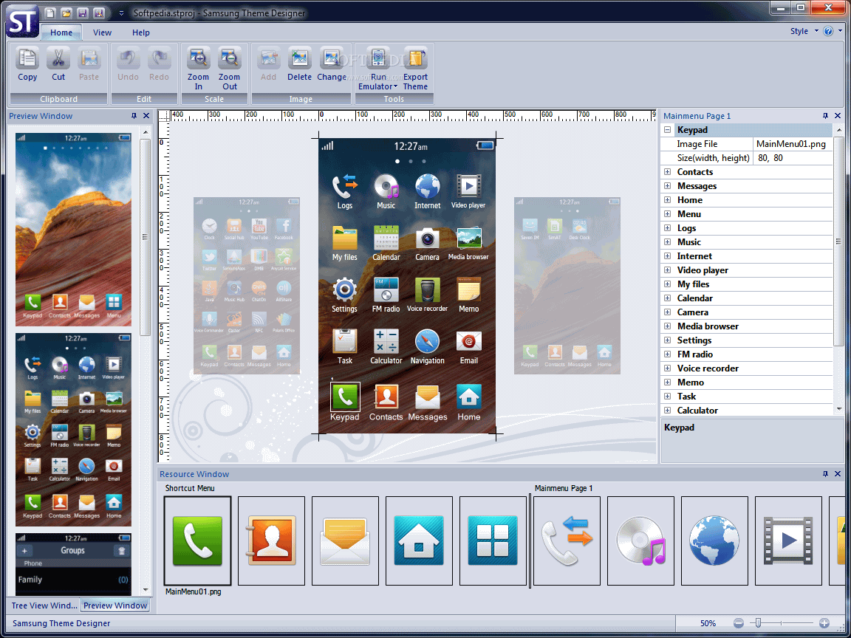Select orange contacts resource thumbnail
Viewport: 851px width, 638px height.
[x=271, y=541]
